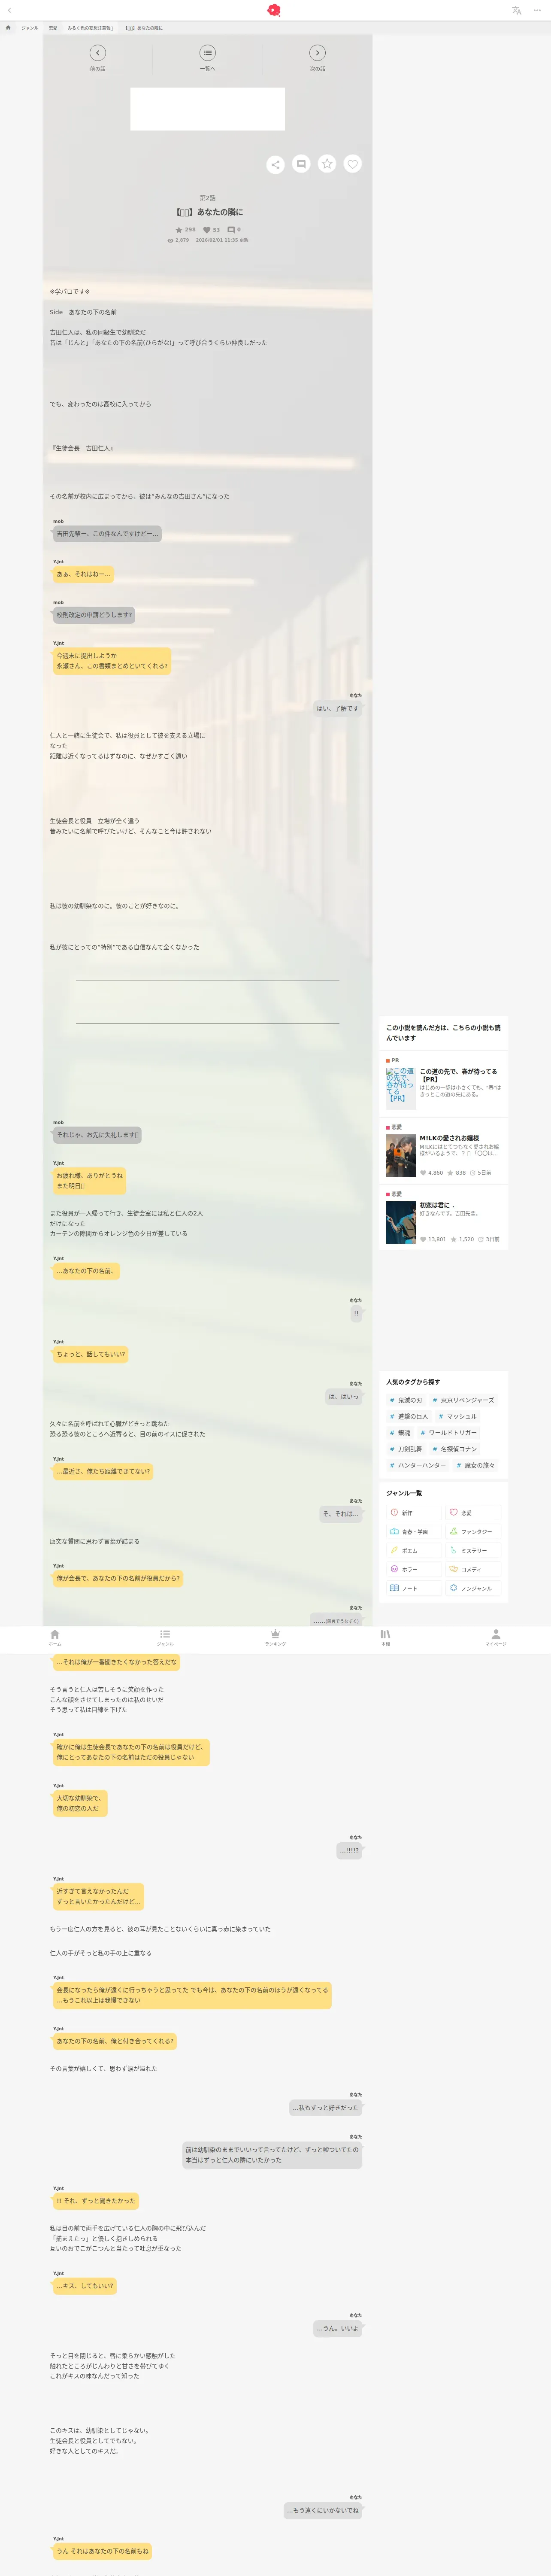Click the share icon button
Screen dimensions: 551x2576
click(275, 164)
